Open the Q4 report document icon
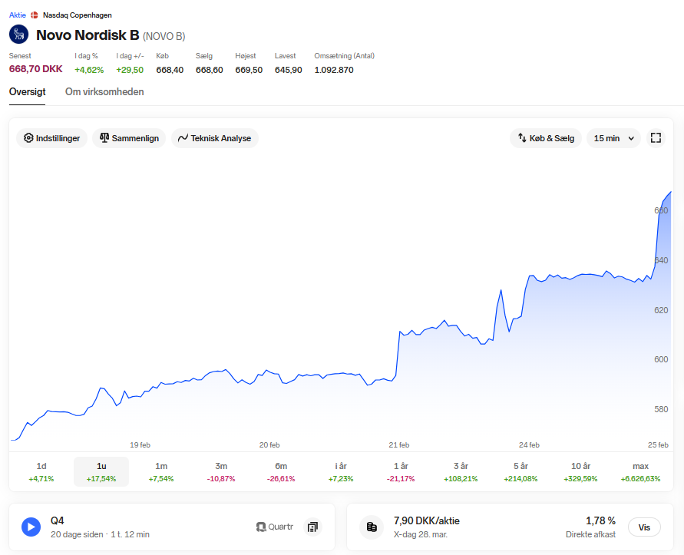The image size is (684, 555). (312, 527)
